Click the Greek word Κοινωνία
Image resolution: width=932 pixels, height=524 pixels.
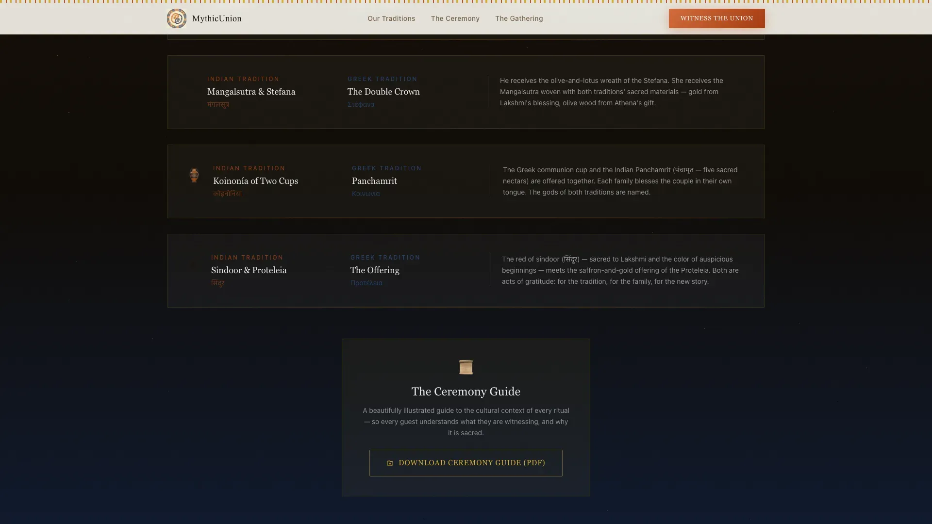[366, 194]
